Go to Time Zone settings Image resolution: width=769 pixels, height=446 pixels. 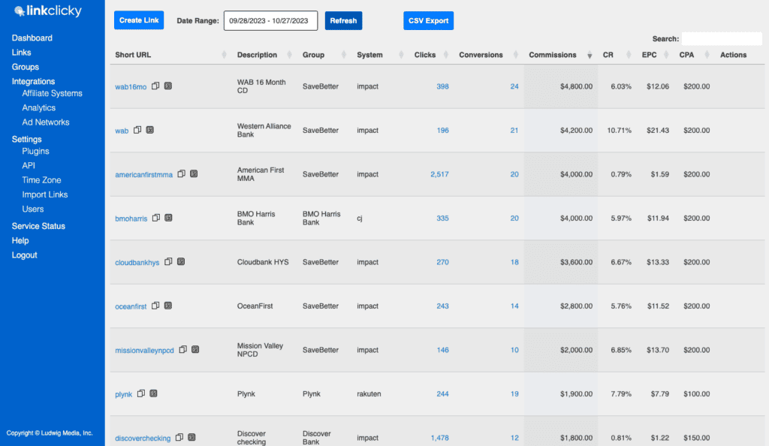point(41,180)
